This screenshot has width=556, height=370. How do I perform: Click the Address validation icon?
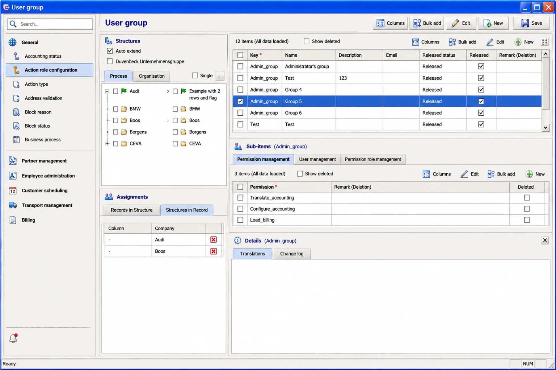(16, 98)
